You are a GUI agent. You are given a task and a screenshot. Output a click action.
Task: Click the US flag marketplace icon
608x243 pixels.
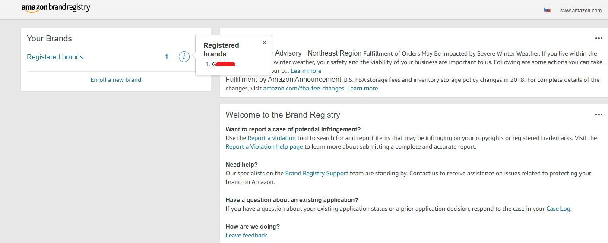tap(548, 10)
